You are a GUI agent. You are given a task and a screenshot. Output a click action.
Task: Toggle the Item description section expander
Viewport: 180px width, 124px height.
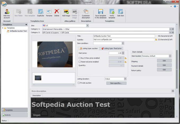(x=173, y=91)
